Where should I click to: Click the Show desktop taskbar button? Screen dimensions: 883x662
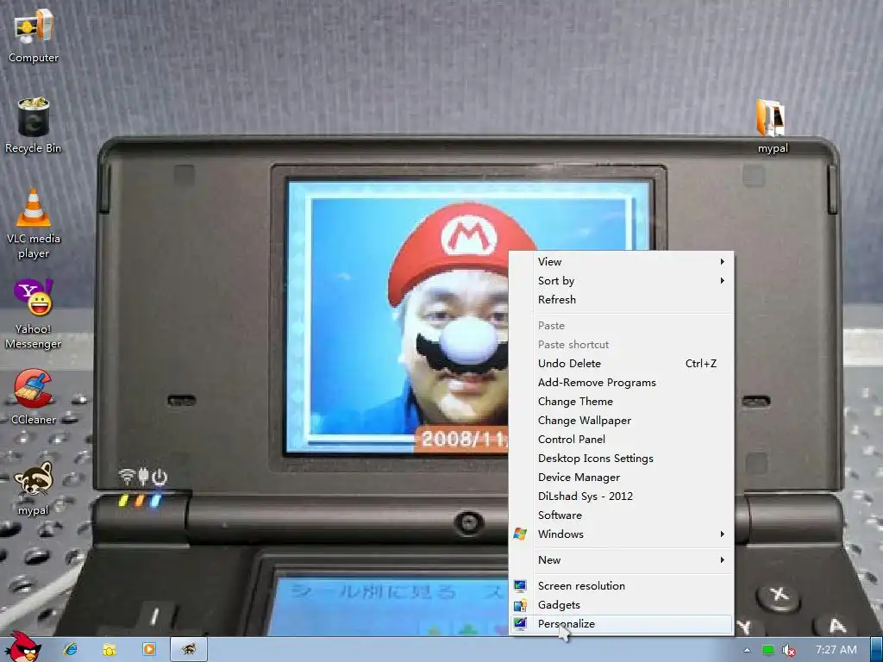click(x=876, y=650)
